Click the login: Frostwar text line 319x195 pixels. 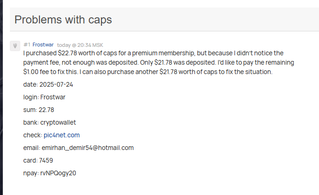[44, 97]
